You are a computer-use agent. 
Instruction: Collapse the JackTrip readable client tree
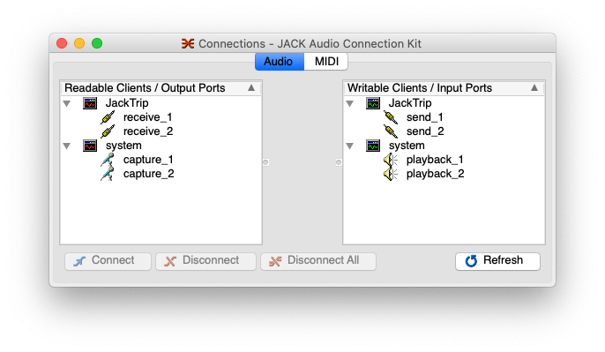(67, 103)
